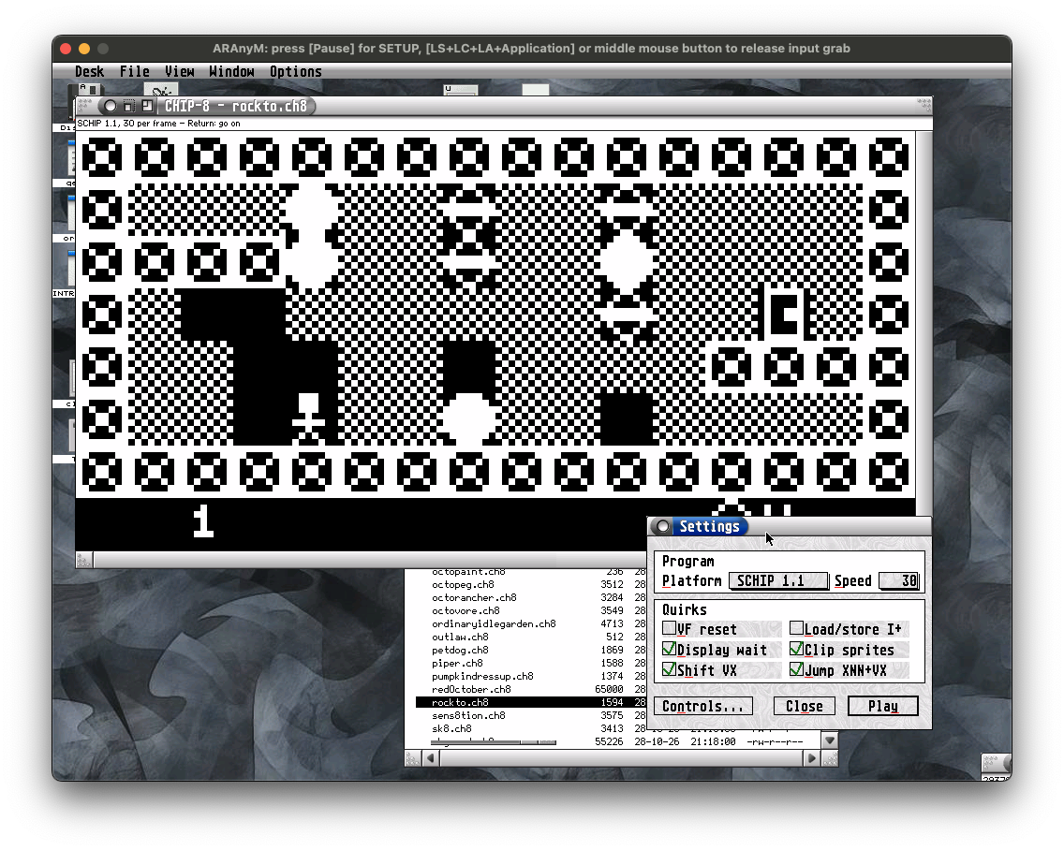Click the Close button in Settings
Screen dimensions: 1064x850
tap(805, 706)
